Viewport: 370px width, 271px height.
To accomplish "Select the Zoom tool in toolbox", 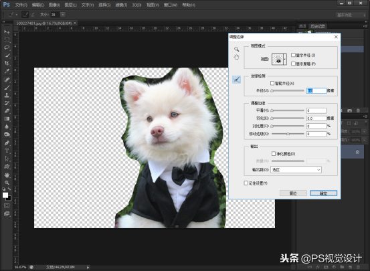I will click(x=7, y=183).
